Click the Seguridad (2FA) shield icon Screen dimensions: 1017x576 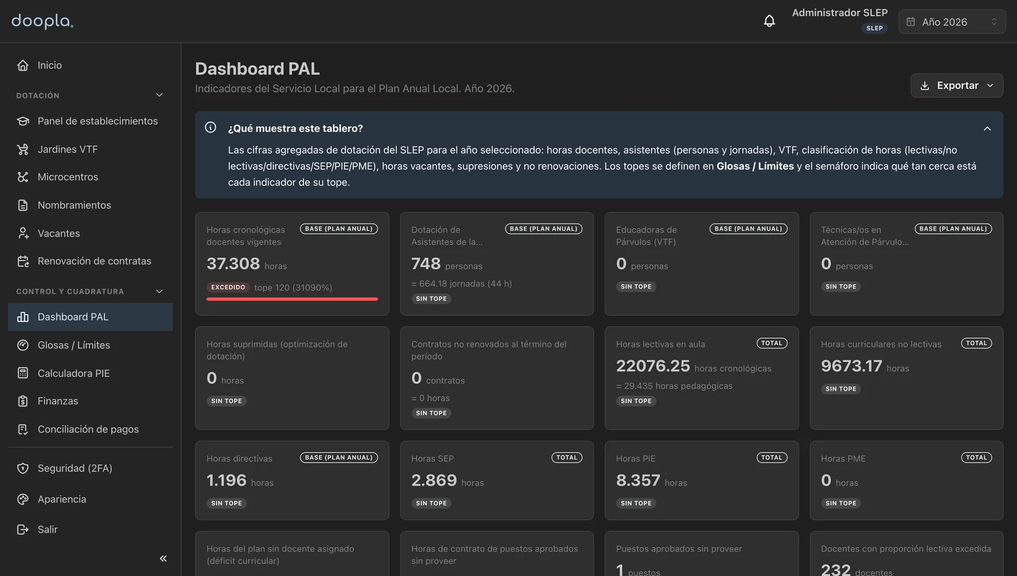23,469
